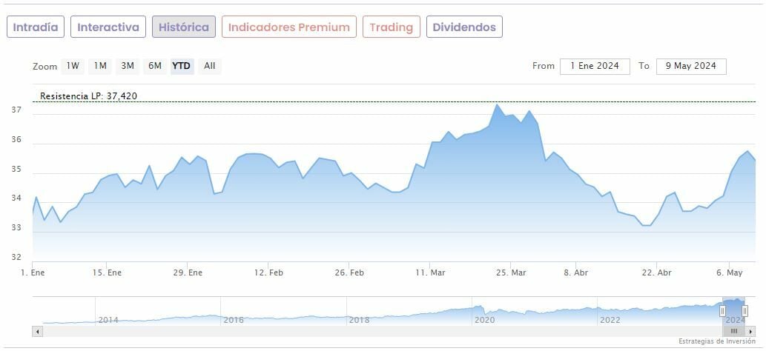Image resolution: width=766 pixels, height=351 pixels.
Task: Select the YTD zoom option
Action: [x=182, y=66]
